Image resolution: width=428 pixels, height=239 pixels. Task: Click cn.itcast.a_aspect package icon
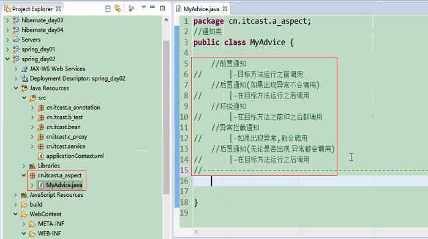32,175
